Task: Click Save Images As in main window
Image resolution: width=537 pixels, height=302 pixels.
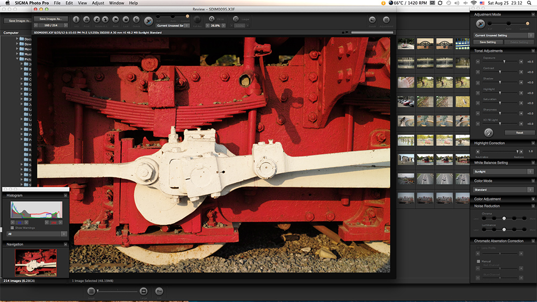Action: click(17, 21)
